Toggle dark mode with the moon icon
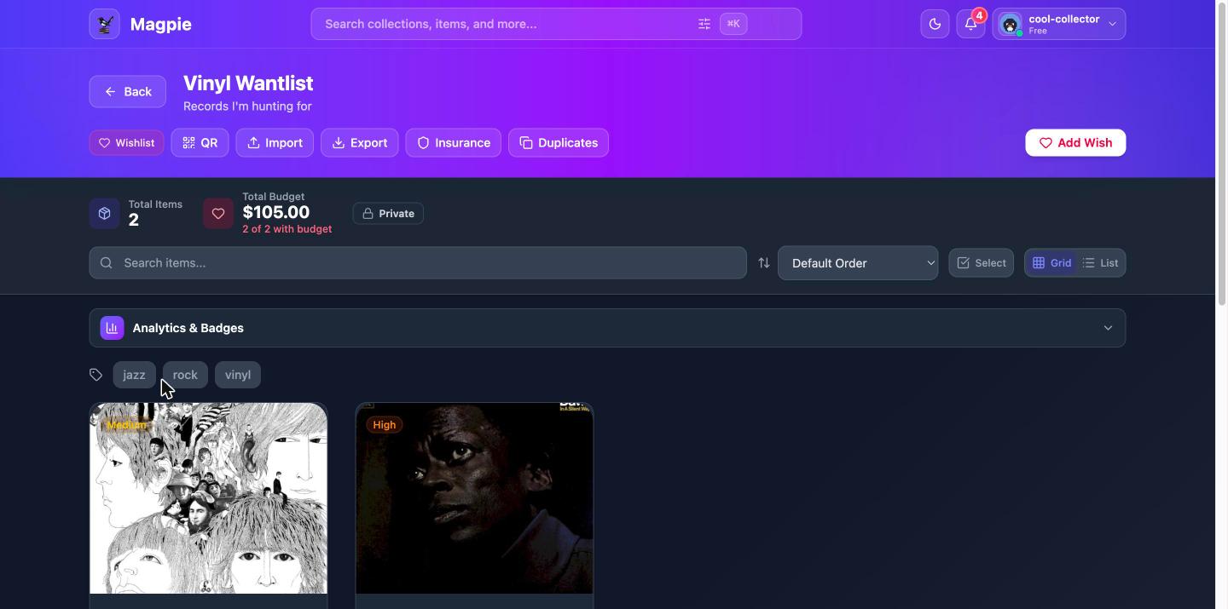Image resolution: width=1228 pixels, height=609 pixels. coord(935,24)
